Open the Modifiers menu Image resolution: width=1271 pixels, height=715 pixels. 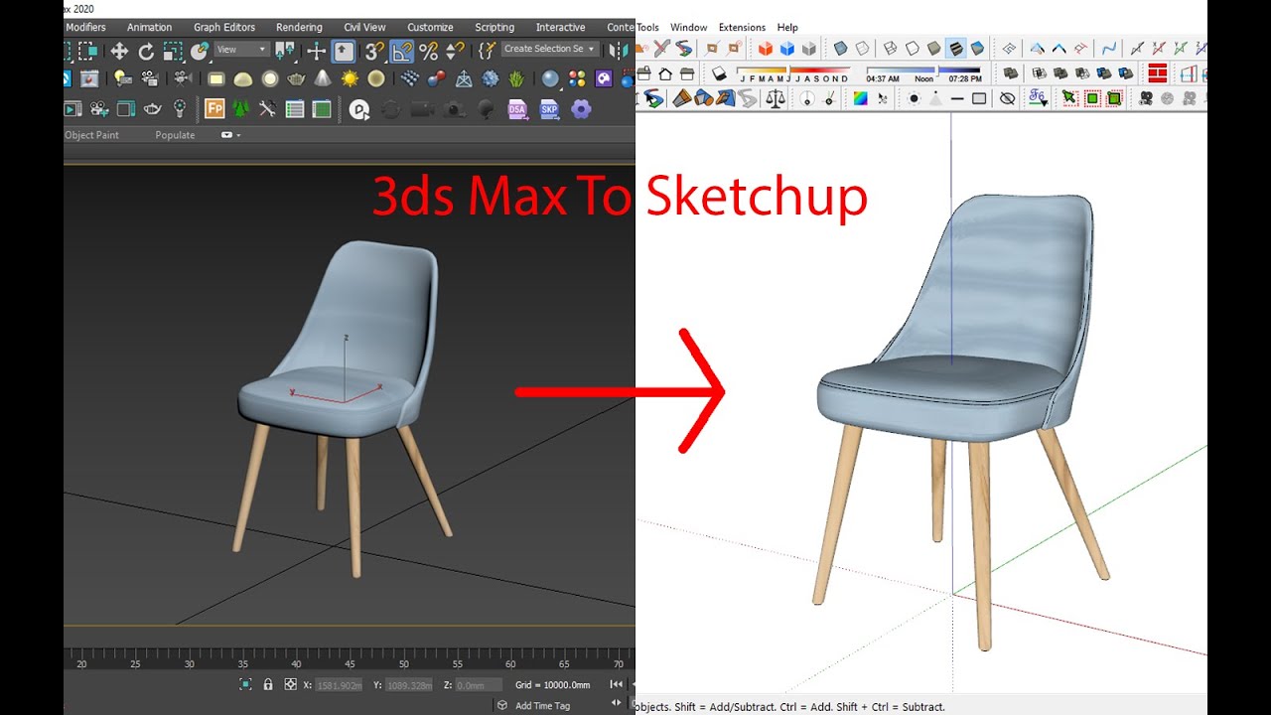point(85,27)
